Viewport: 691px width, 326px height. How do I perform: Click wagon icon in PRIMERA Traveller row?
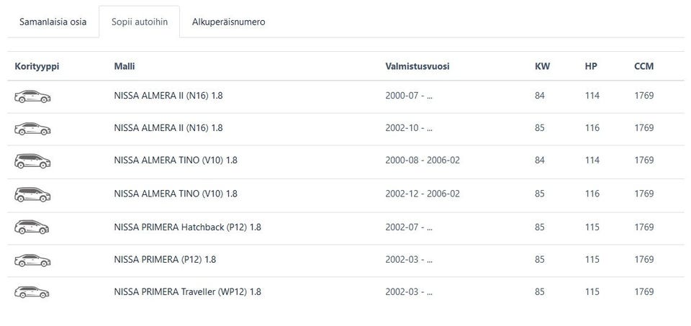pos(32,292)
